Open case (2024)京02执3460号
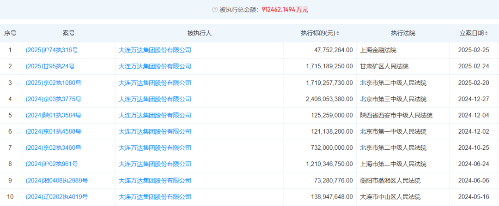 (x=53, y=148)
